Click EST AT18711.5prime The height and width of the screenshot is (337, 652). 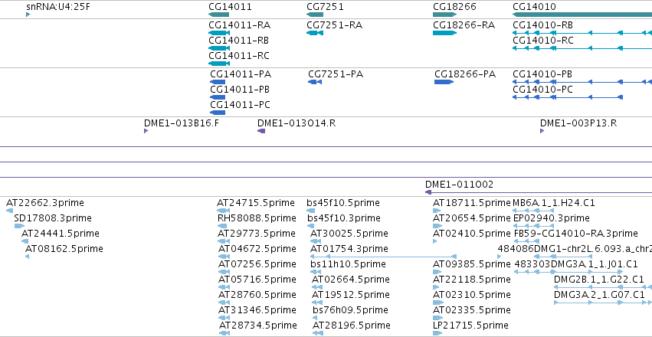tap(471, 203)
